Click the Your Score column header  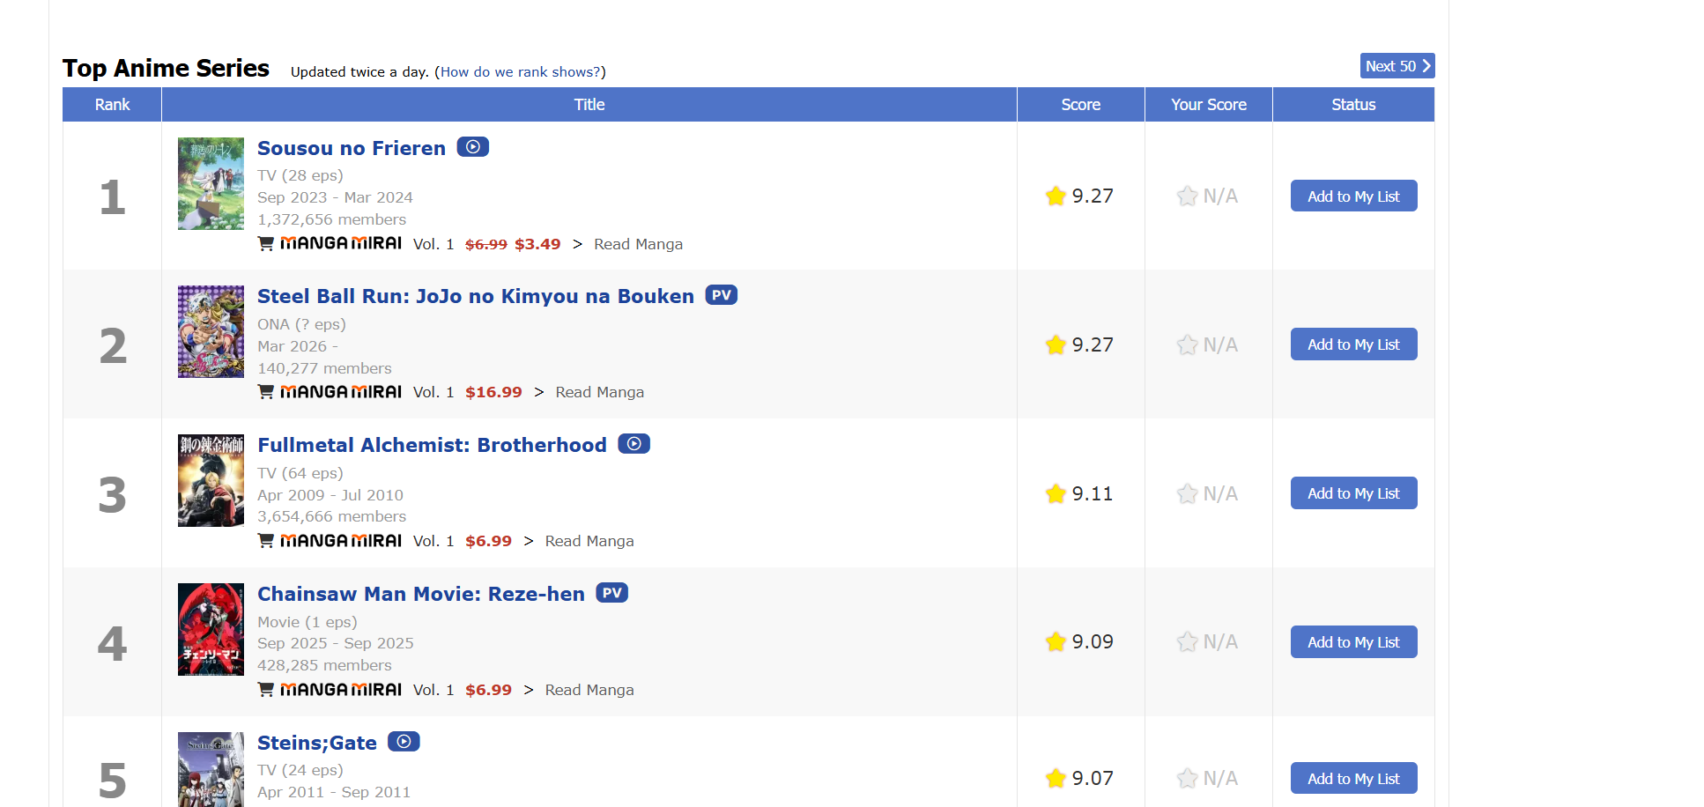1209,104
